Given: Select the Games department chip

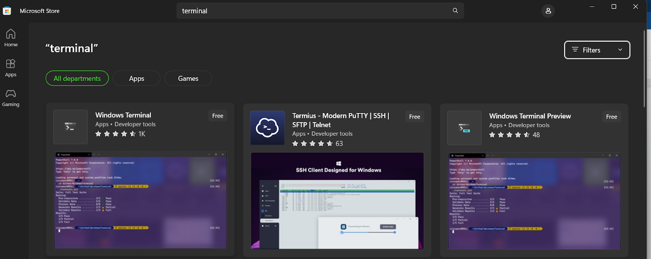Looking at the screenshot, I should 188,78.
